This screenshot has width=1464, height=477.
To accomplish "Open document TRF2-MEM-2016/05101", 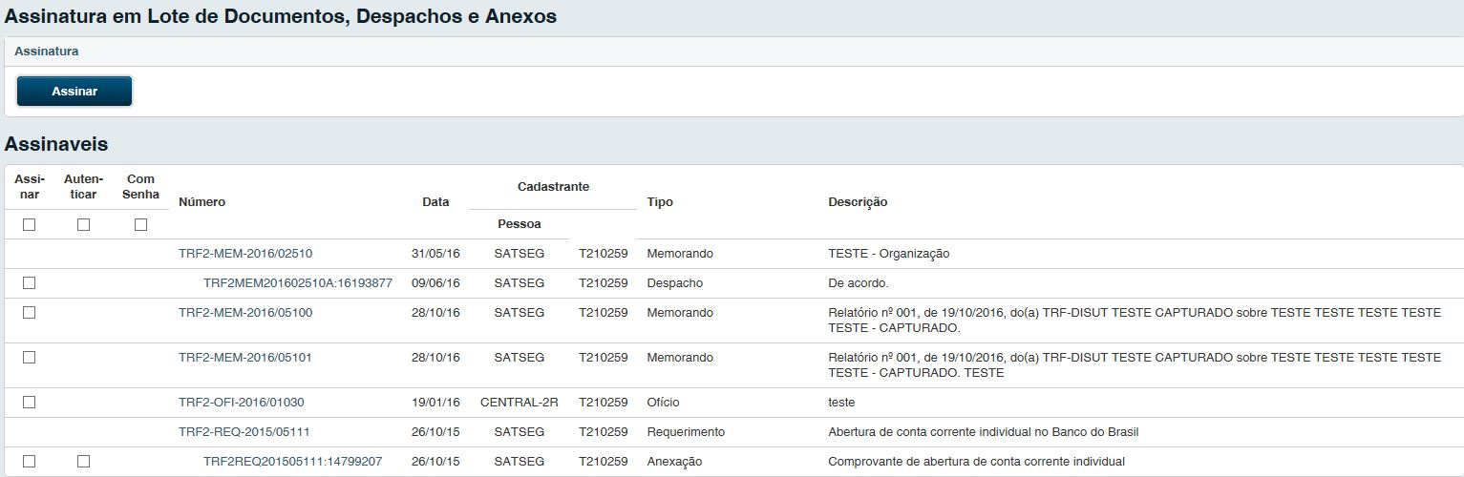I will click(x=245, y=358).
